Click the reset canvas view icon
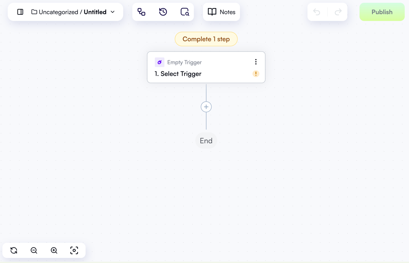409x263 pixels. coord(14,250)
